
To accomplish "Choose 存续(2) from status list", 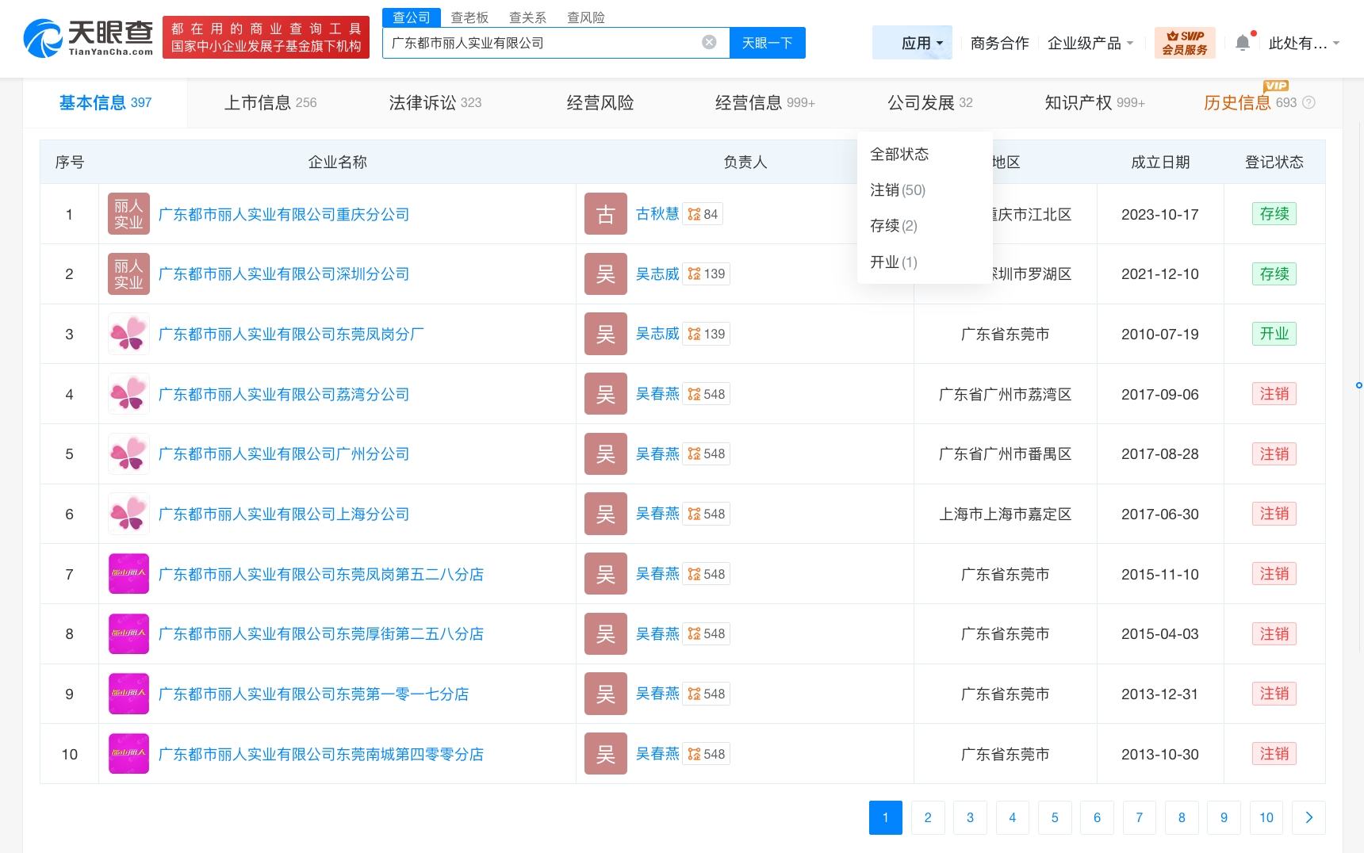I will [894, 225].
